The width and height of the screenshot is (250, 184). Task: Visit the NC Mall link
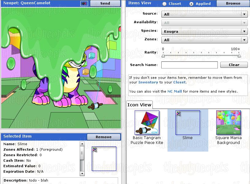(175, 91)
